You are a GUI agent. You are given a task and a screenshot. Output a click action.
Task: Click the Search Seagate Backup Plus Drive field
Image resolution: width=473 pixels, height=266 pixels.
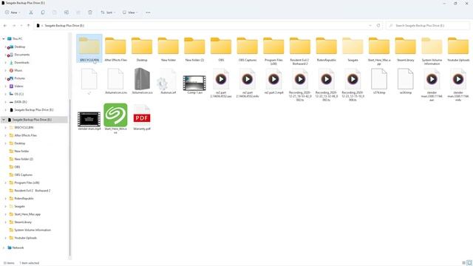(428, 26)
